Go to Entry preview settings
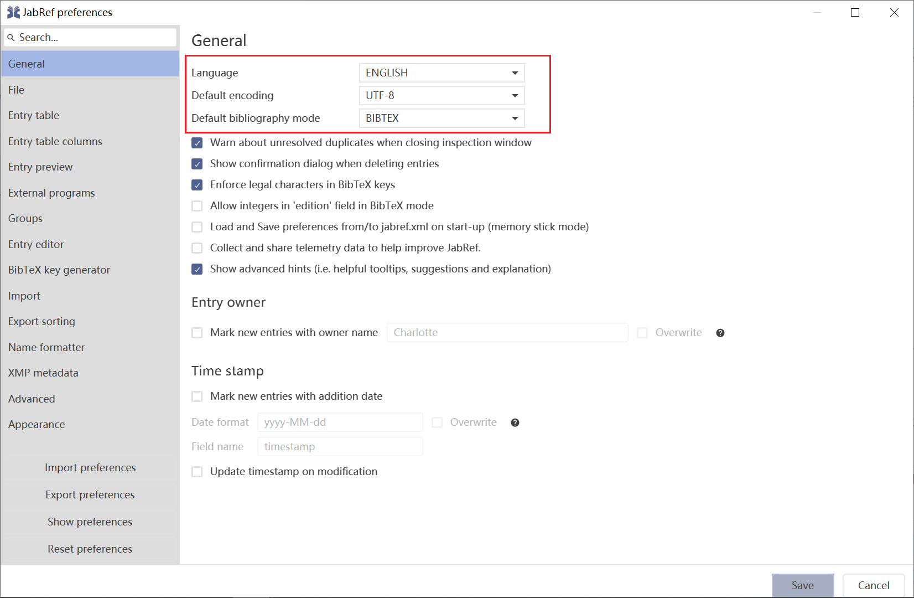Viewport: 914px width, 598px height. tap(90, 167)
